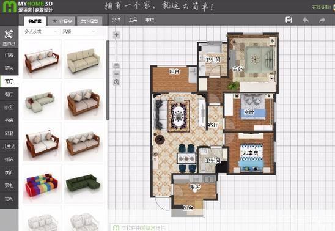
Task: Select the 儿童房 category in sidebar
Action: point(9,146)
